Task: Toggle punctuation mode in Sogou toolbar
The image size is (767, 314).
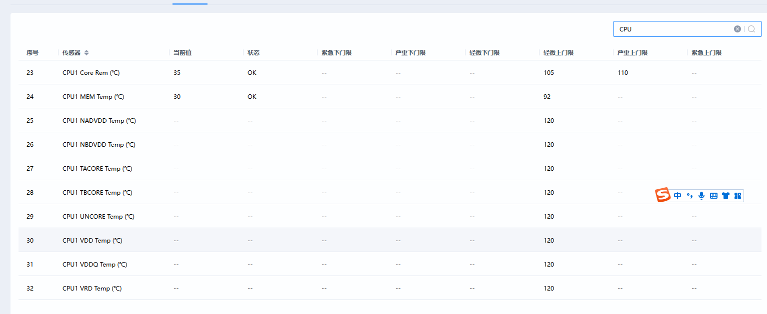Action: pyautogui.click(x=689, y=196)
